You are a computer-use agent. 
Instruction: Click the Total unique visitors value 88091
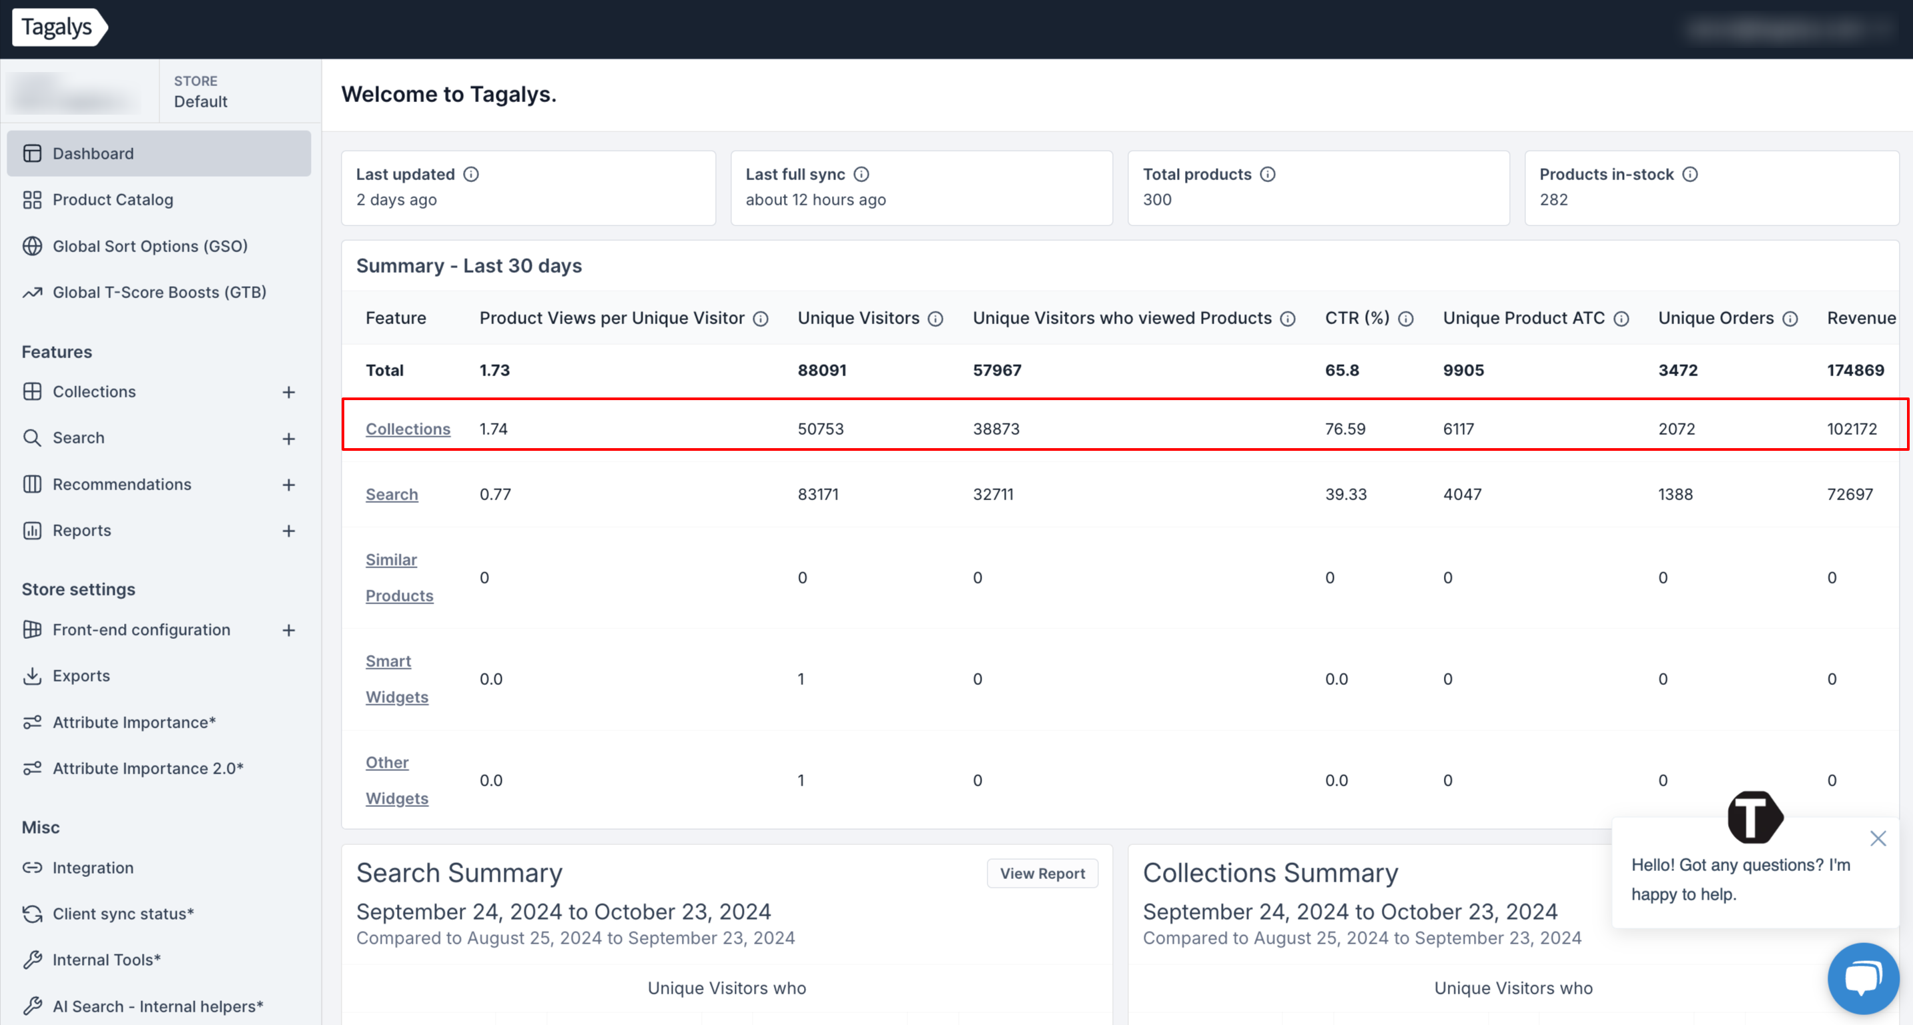[821, 370]
